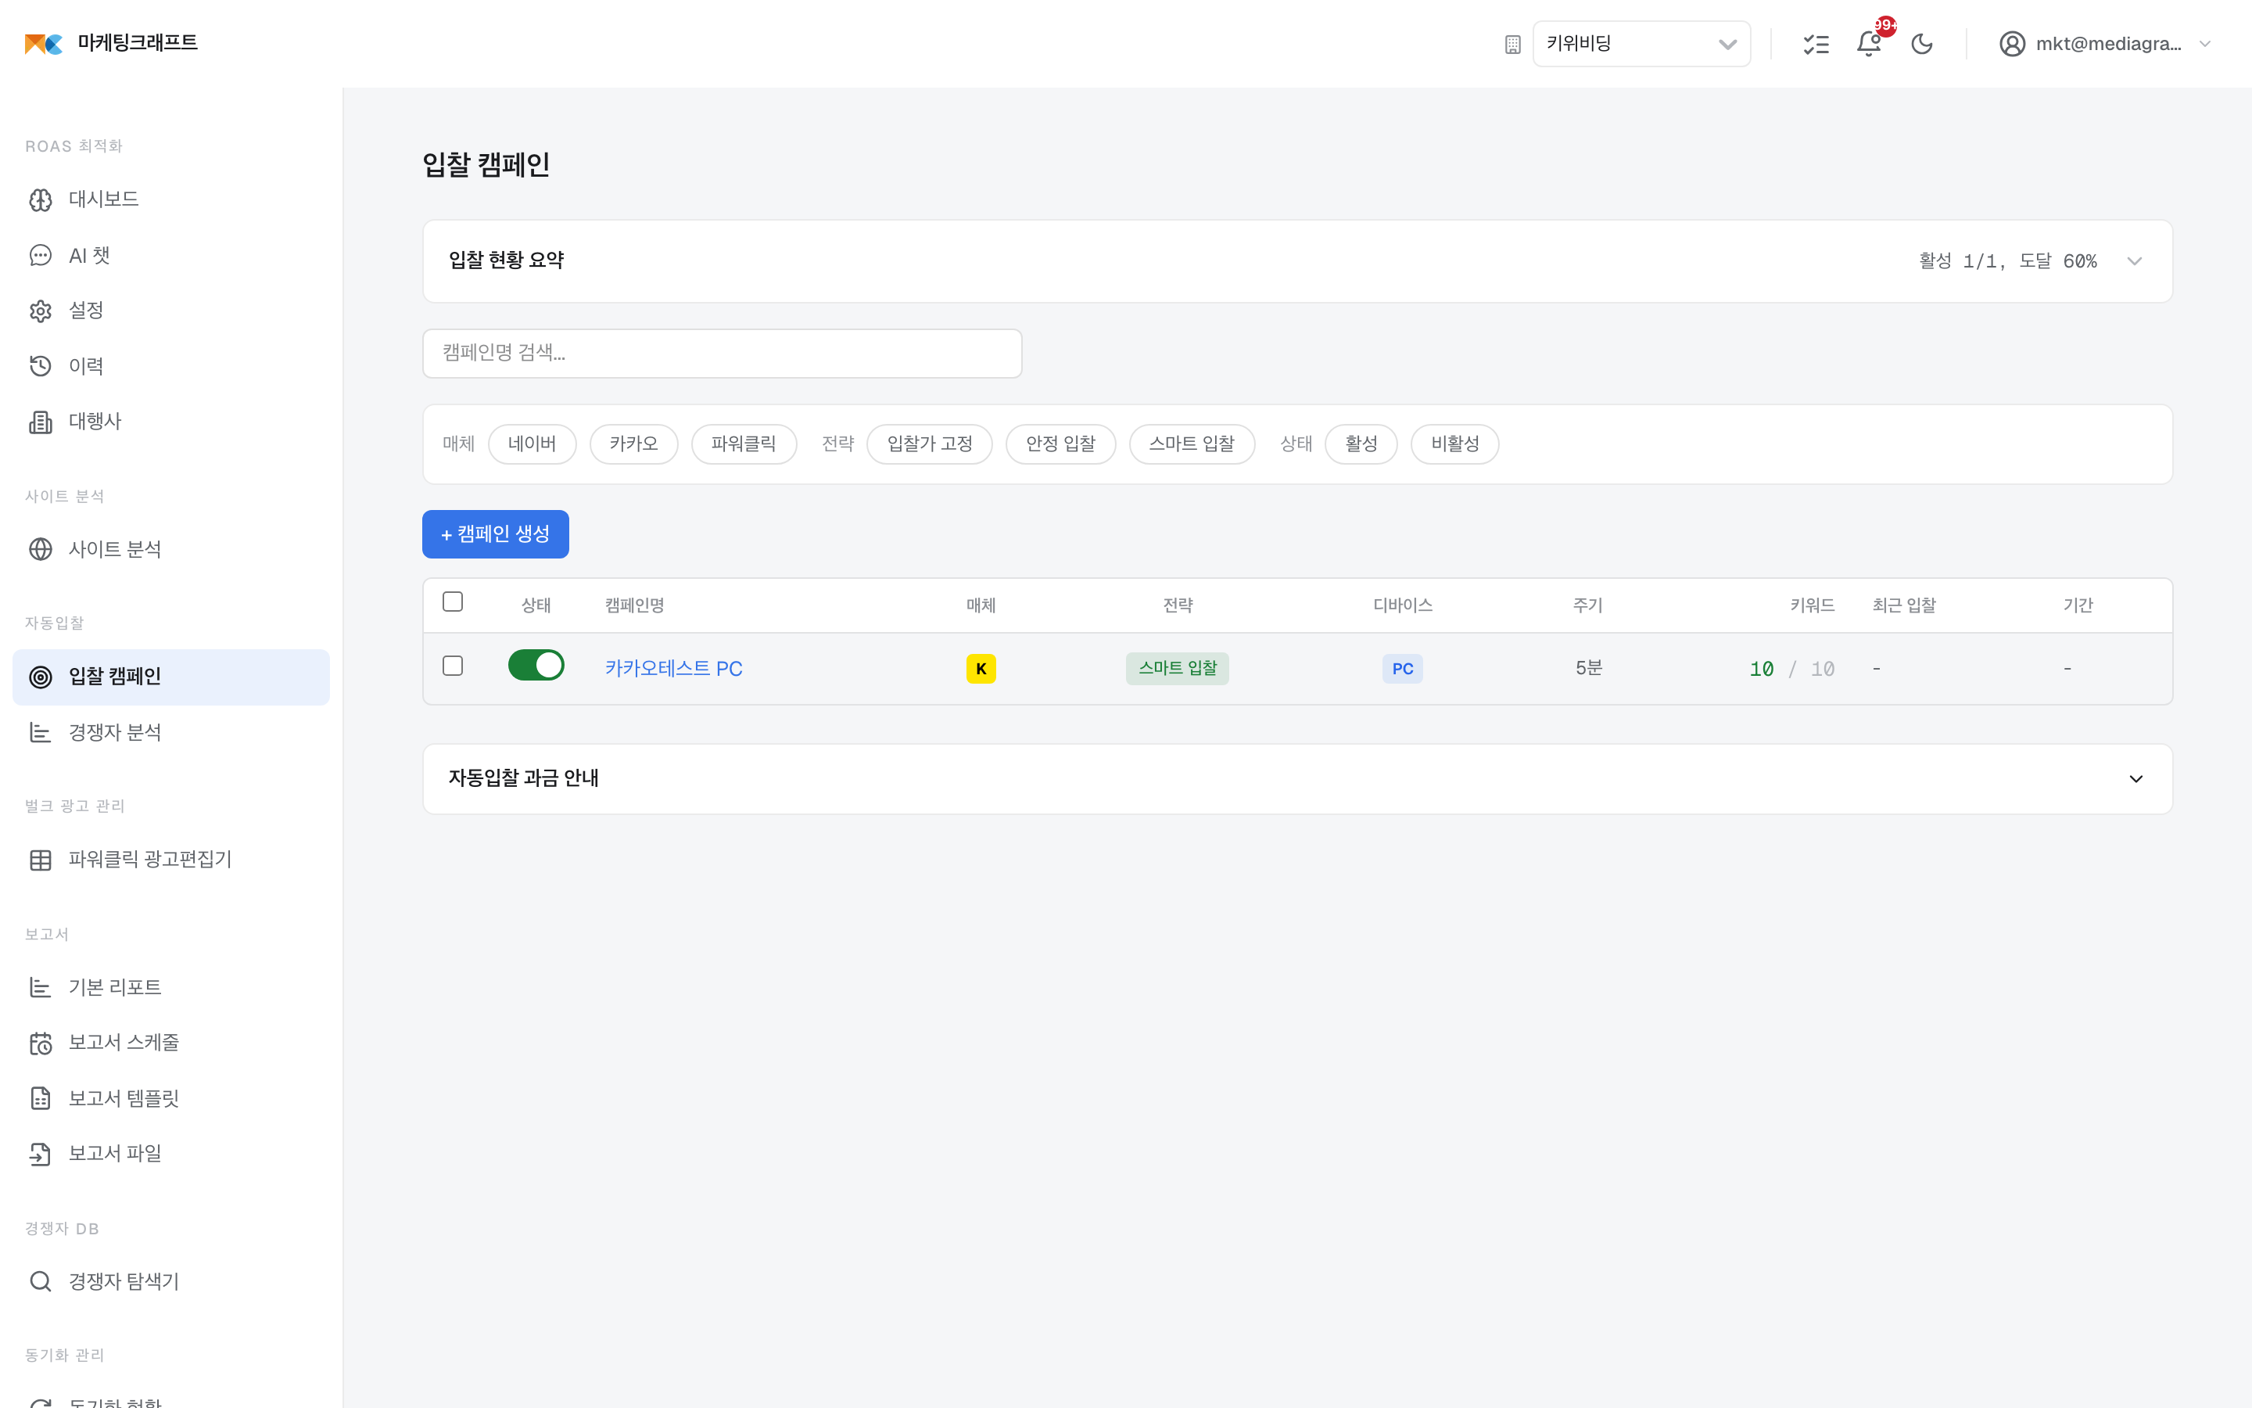Check the 카카오테스트 PC row checkbox
2252x1408 pixels.
click(454, 666)
